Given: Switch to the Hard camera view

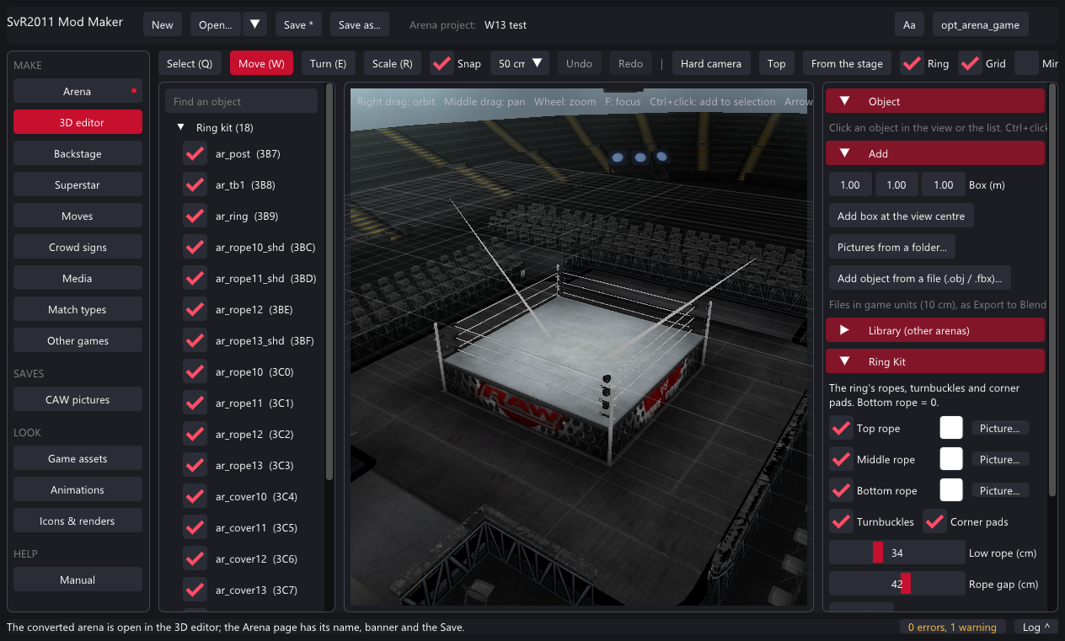Looking at the screenshot, I should coord(711,63).
